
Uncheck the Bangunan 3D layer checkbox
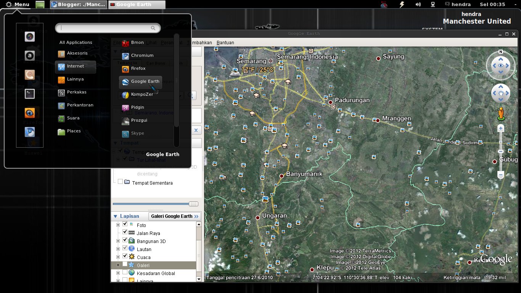pos(125,240)
